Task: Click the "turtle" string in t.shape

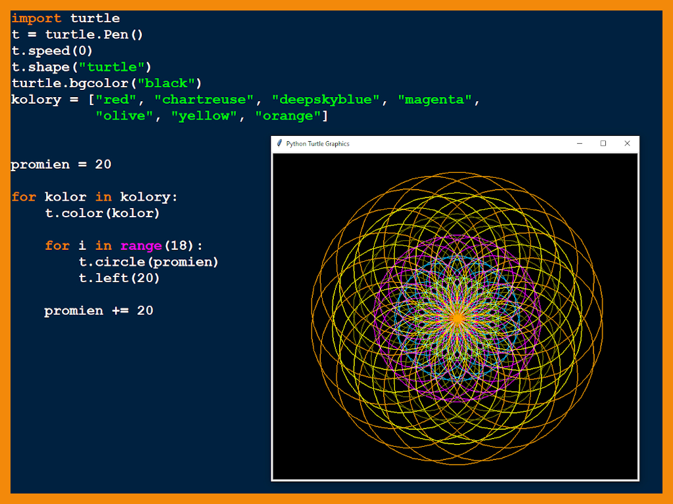Action: click(x=112, y=68)
